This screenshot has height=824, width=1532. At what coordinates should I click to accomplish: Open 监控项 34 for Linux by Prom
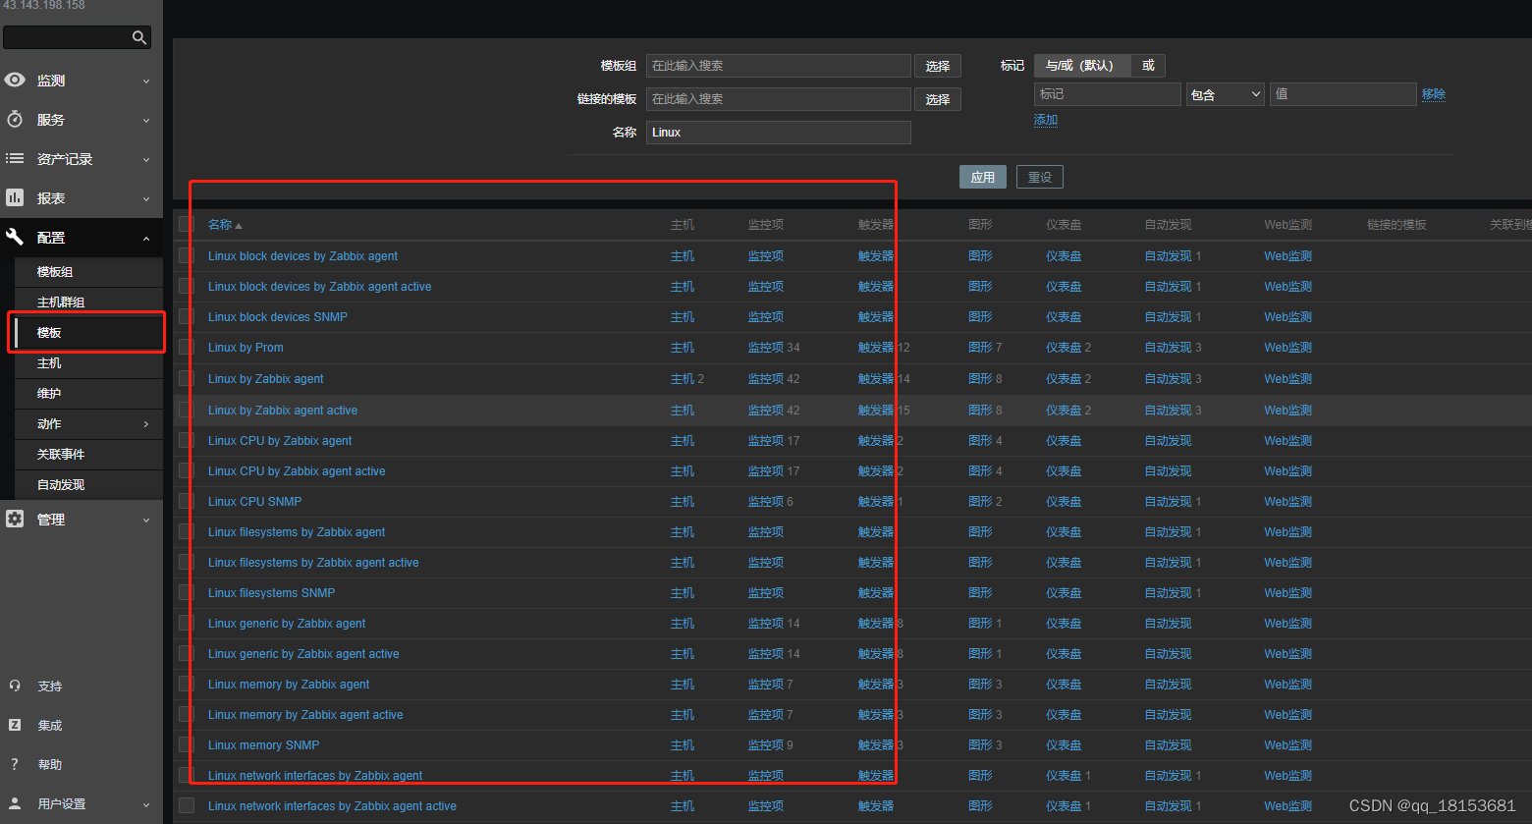coord(774,348)
